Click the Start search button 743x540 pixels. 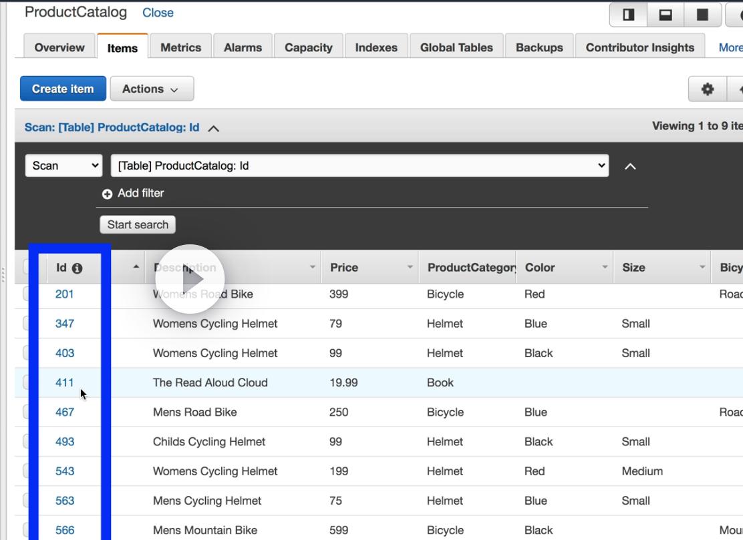[138, 225]
